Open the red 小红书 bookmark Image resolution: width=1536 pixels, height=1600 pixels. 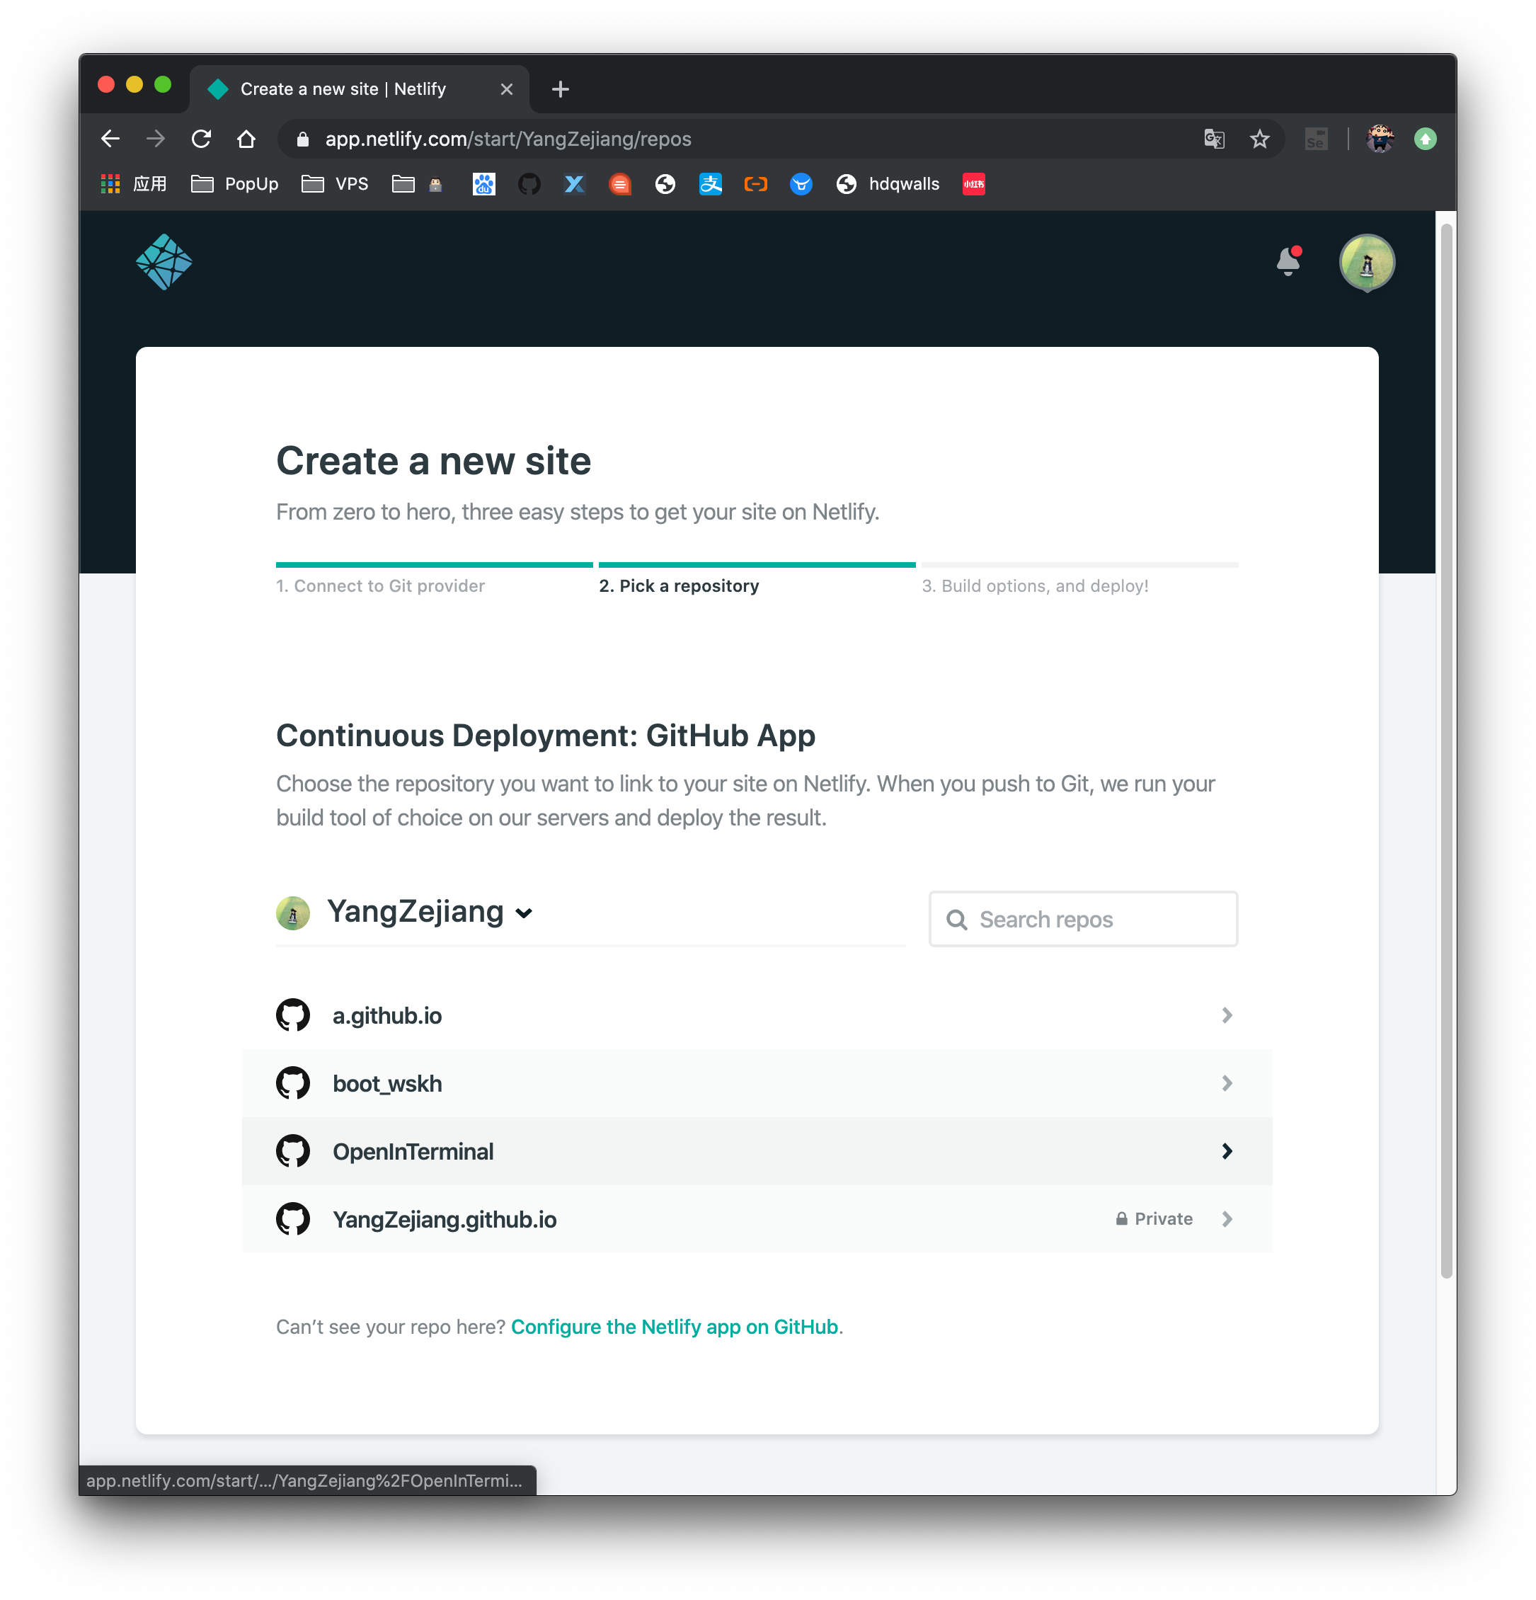974,183
